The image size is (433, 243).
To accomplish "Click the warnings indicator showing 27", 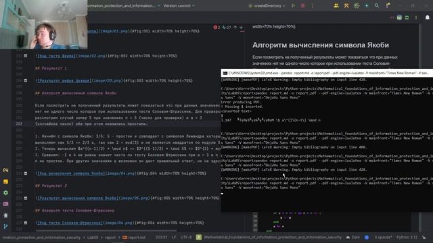I will click(227, 27).
